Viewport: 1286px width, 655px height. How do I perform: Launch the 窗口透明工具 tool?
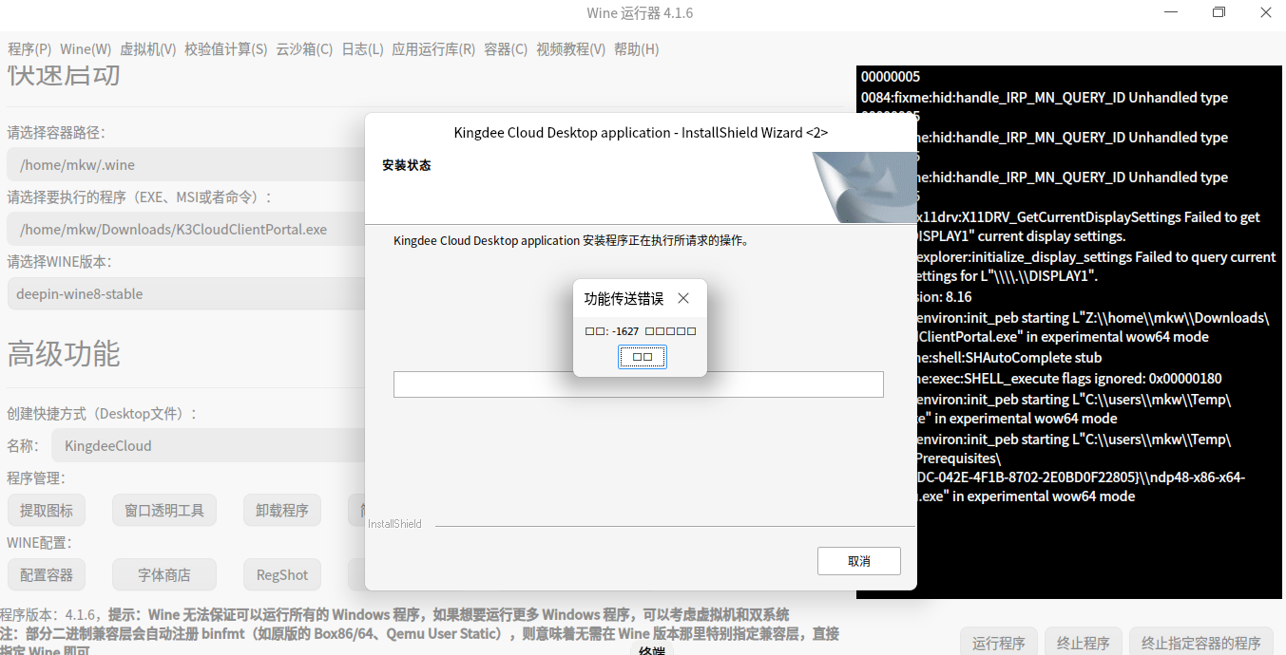(x=164, y=510)
